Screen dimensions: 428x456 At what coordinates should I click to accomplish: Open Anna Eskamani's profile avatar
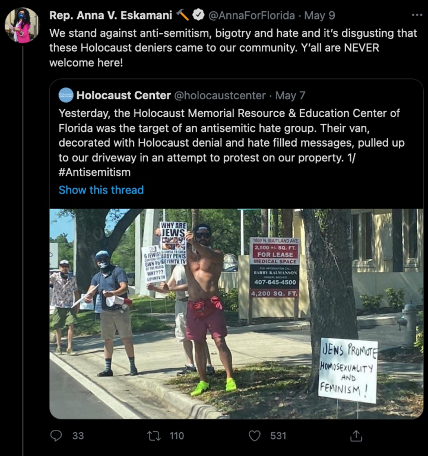(21, 26)
